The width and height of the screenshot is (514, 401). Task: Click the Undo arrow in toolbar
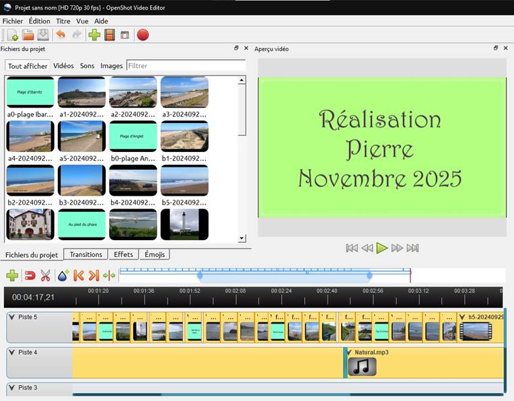click(x=61, y=35)
